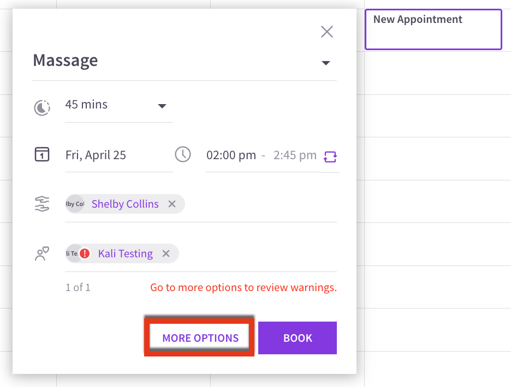
Task: Remove Kali Testing client chip
Action: coord(166,253)
